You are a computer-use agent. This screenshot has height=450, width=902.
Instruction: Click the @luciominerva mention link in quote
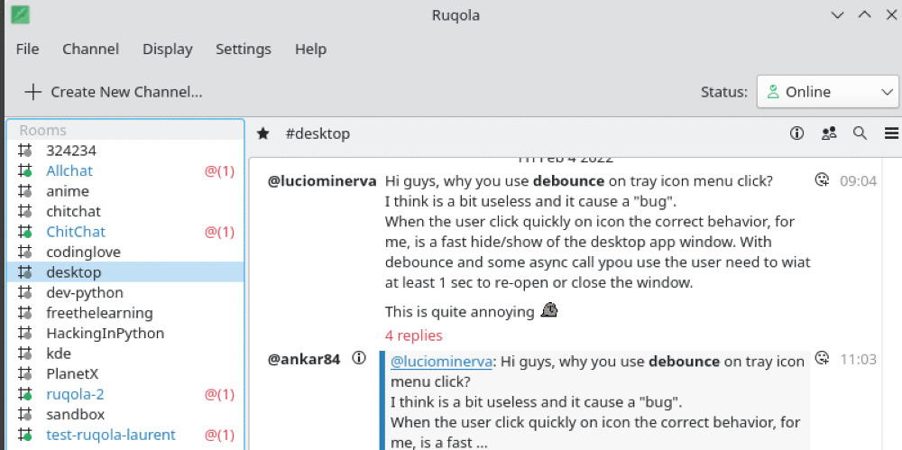pyautogui.click(x=441, y=362)
